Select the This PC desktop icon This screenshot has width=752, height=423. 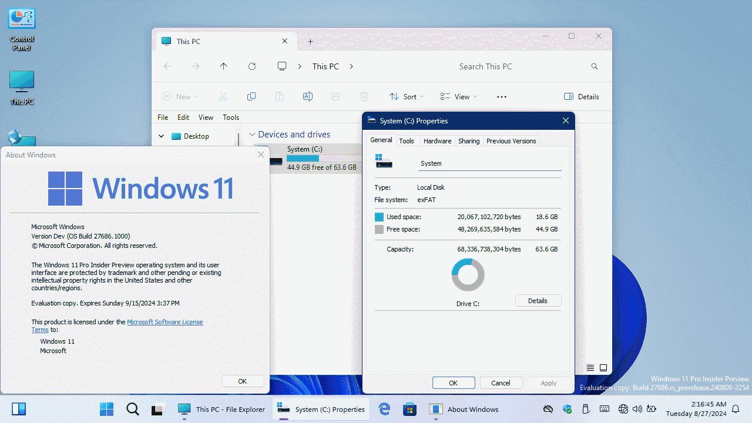pos(22,88)
